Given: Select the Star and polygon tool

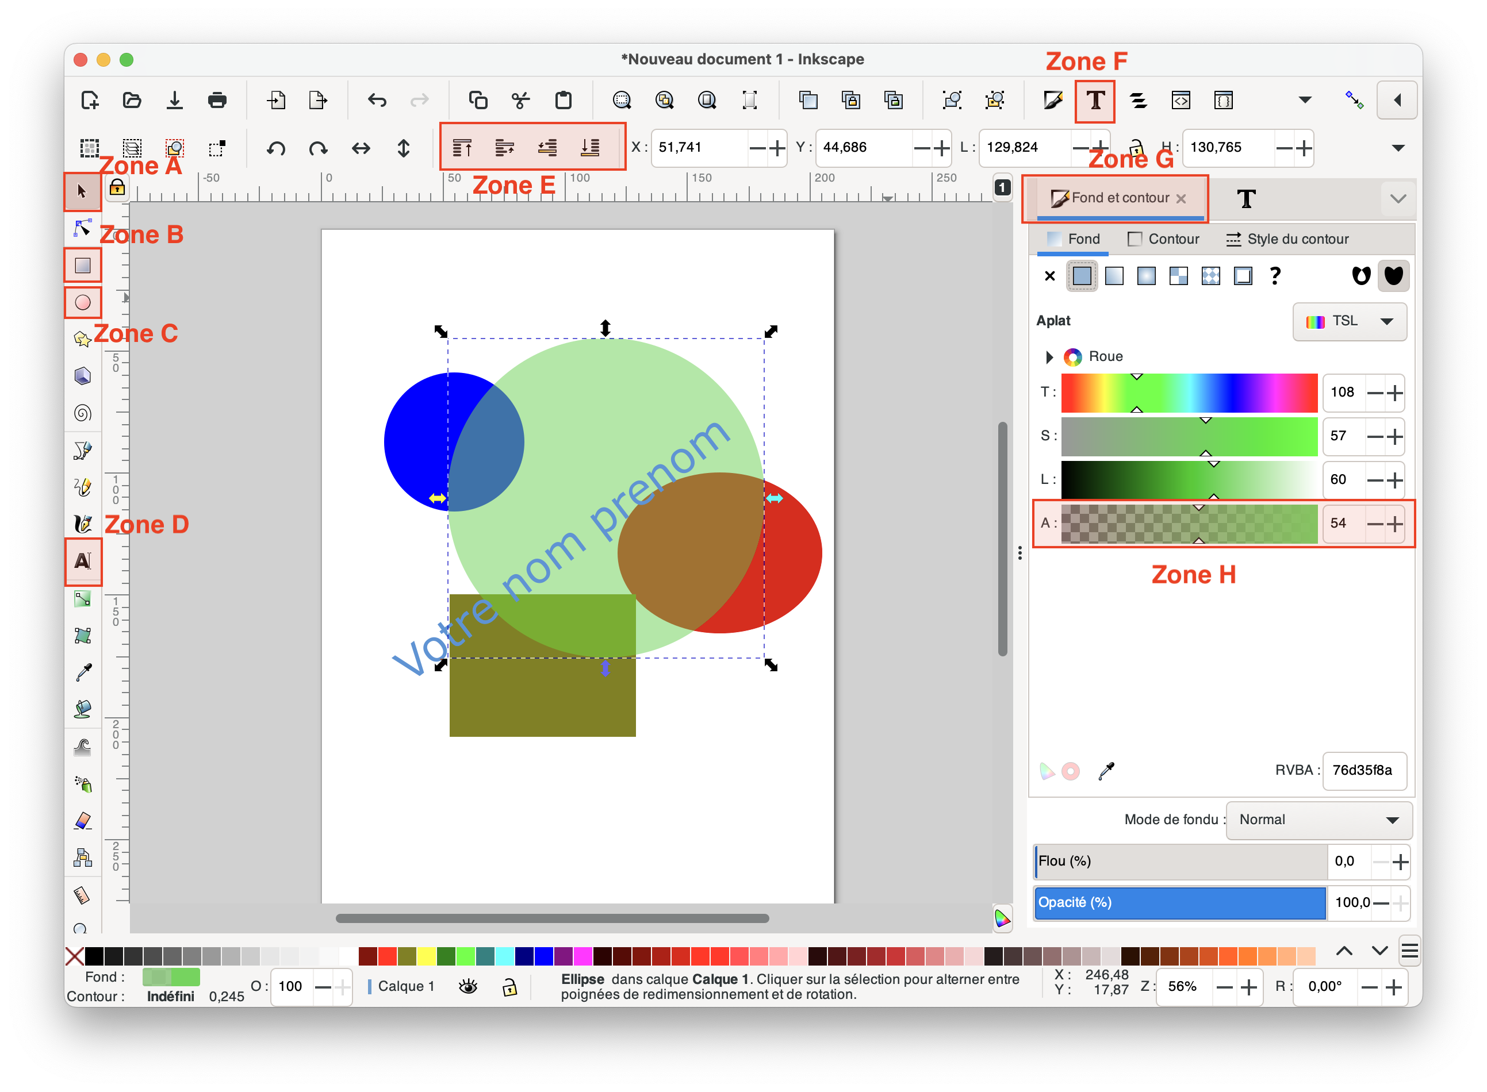Looking at the screenshot, I should (82, 339).
